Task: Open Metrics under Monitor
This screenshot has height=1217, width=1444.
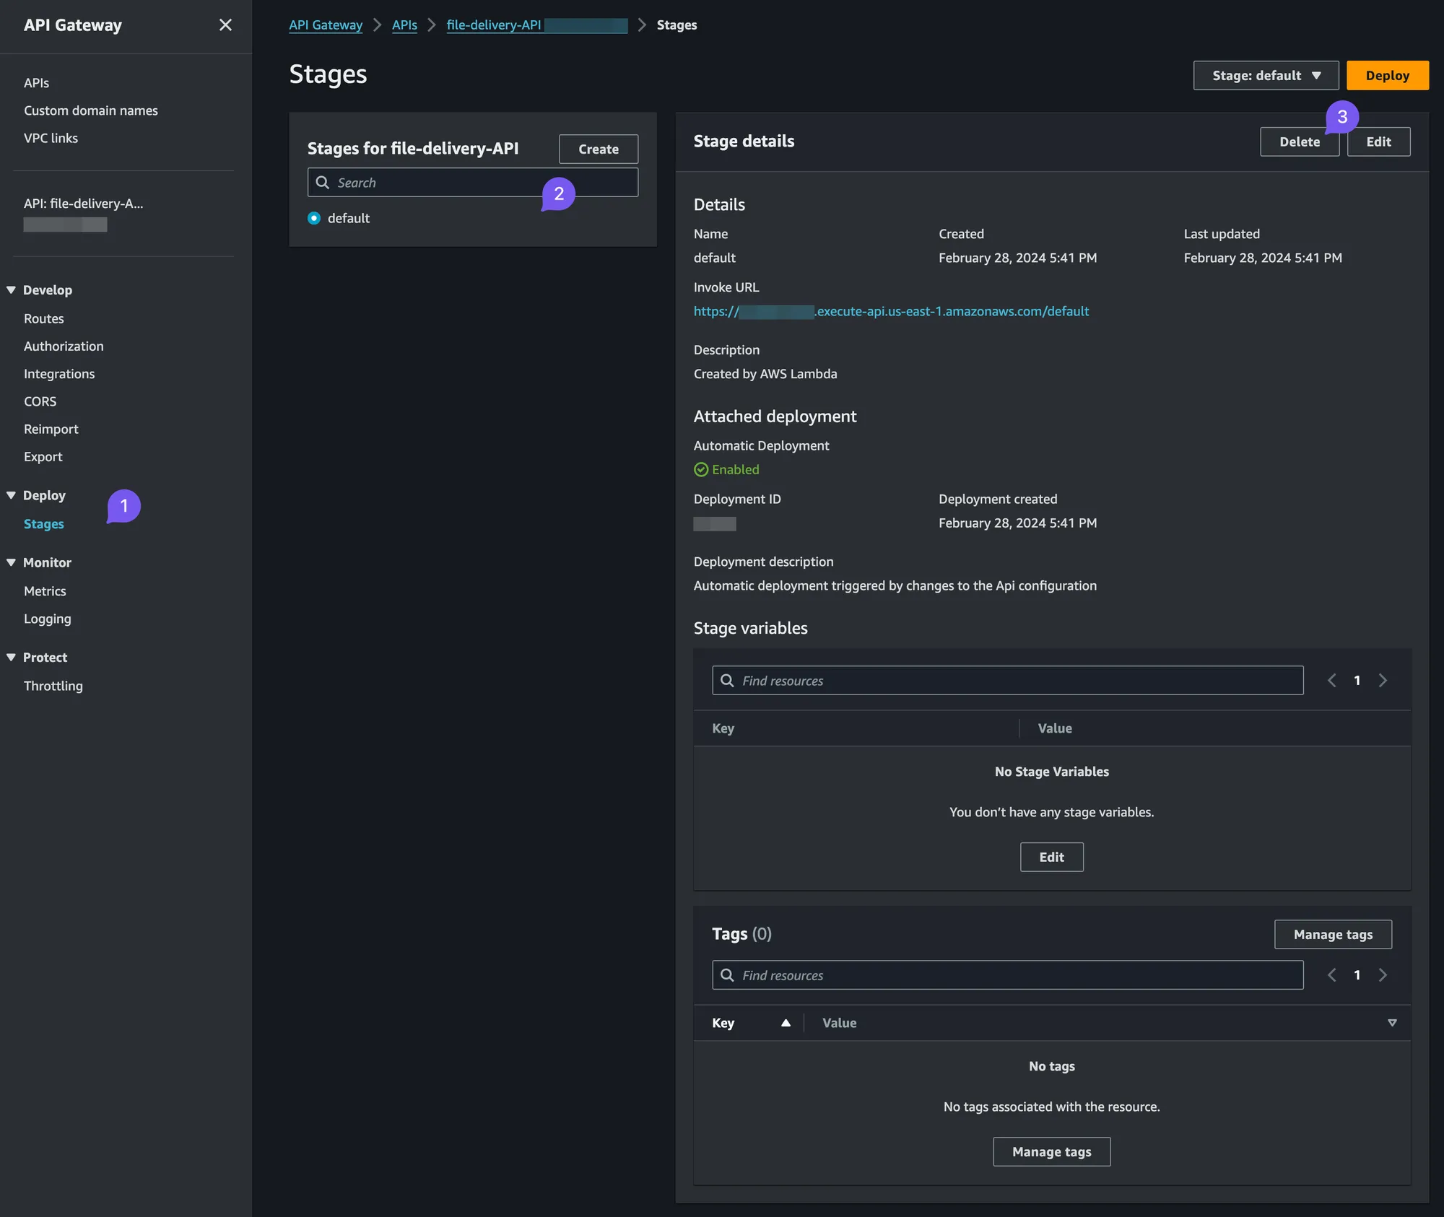Action: tap(45, 591)
